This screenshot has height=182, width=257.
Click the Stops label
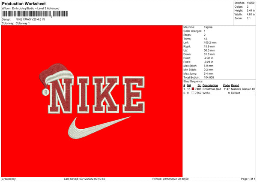pos(187,35)
